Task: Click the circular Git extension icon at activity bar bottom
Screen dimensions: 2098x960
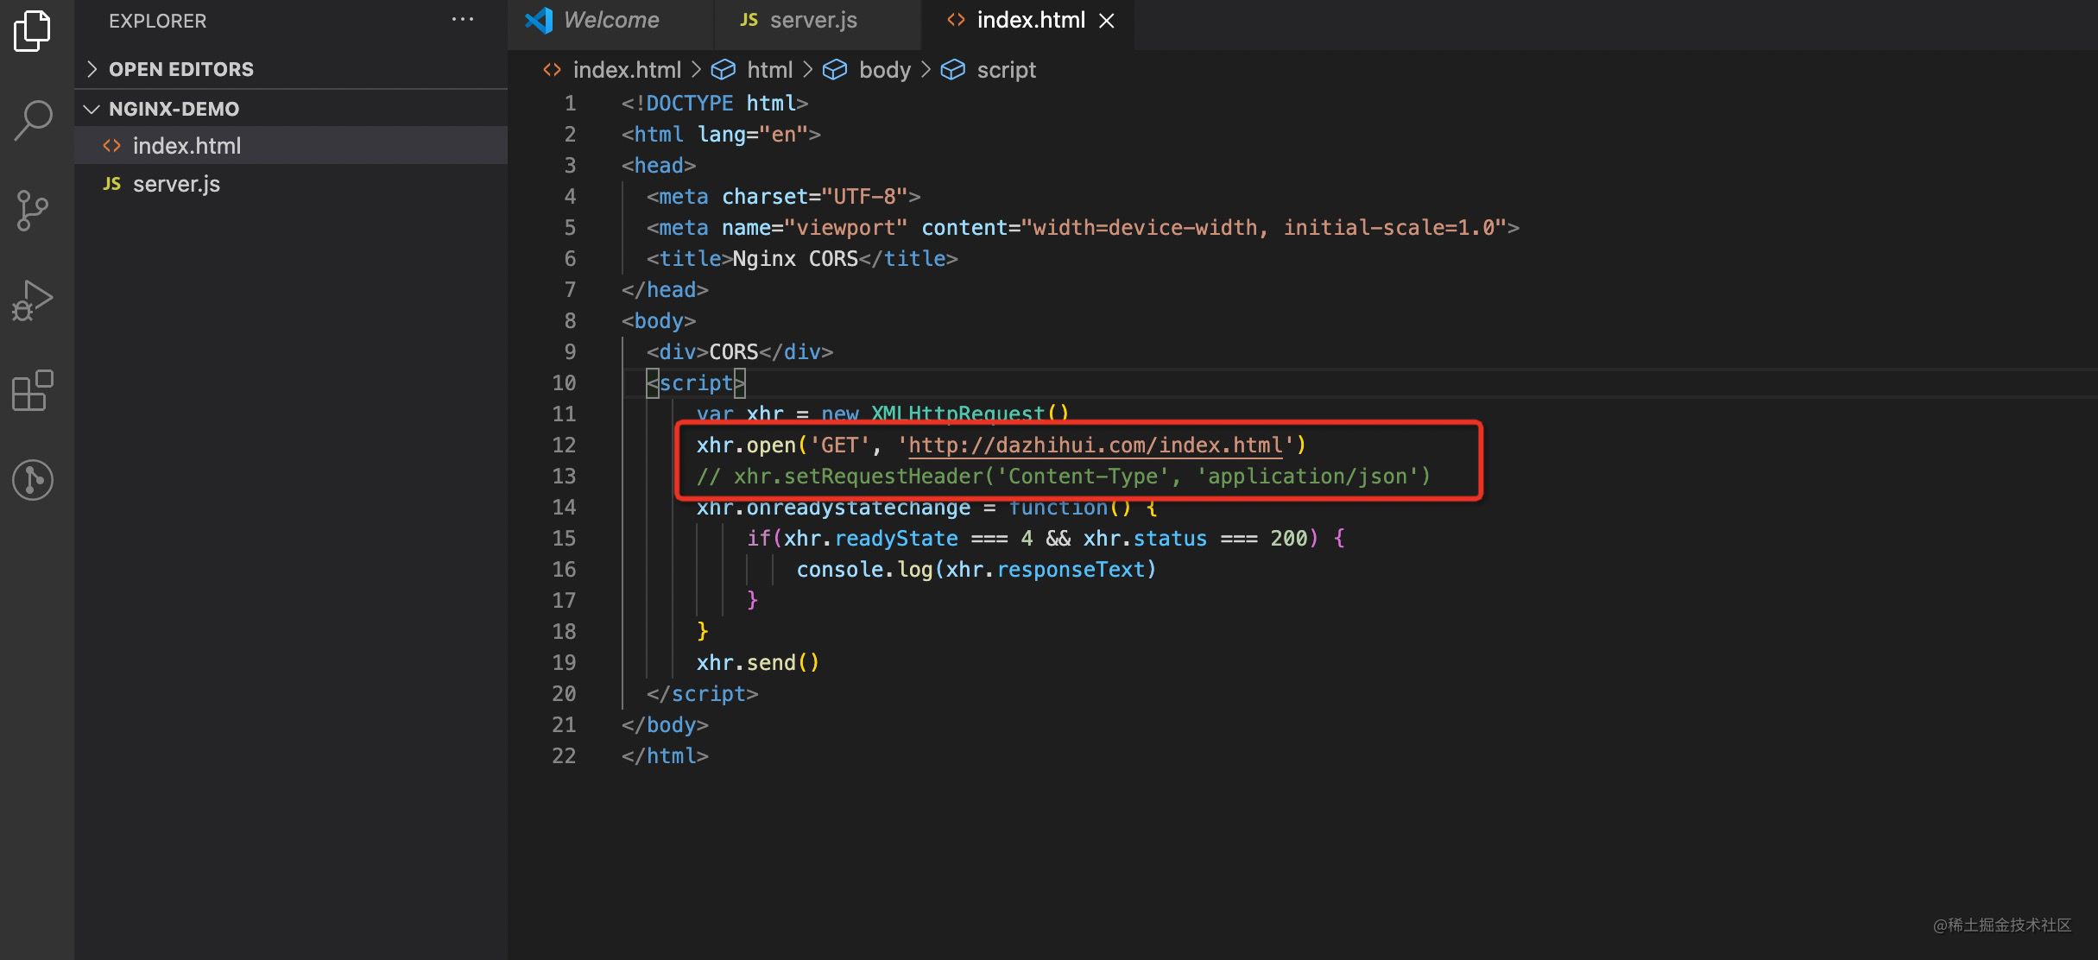Action: coord(31,480)
